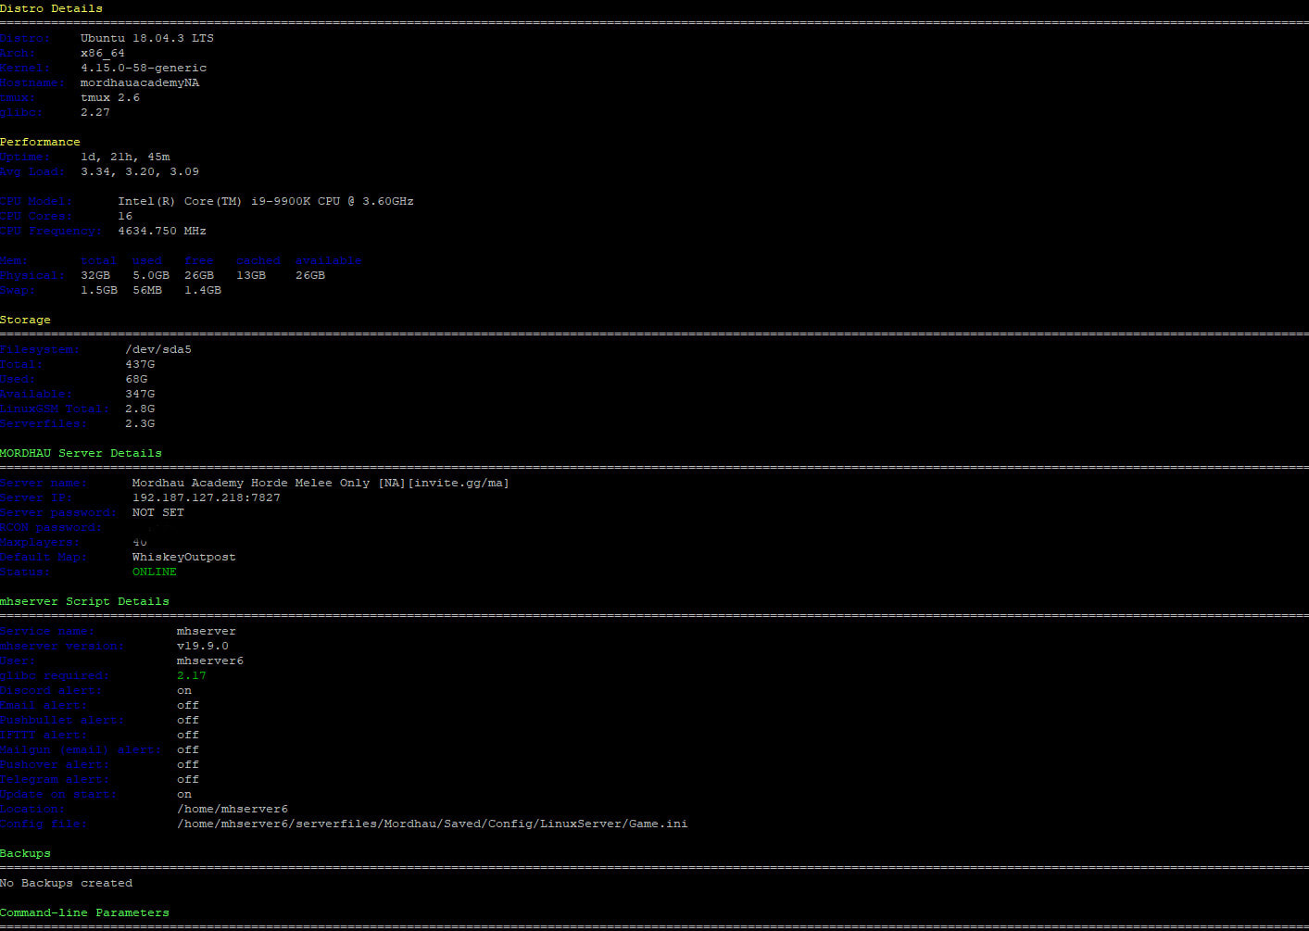Select server name "Mordhau Academy Horde Melee Only"
1309x931 pixels.
pos(251,483)
